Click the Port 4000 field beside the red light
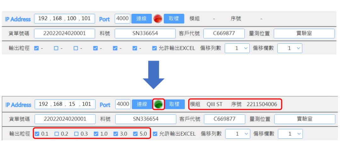The height and width of the screenshot is (145, 340). tap(122, 19)
